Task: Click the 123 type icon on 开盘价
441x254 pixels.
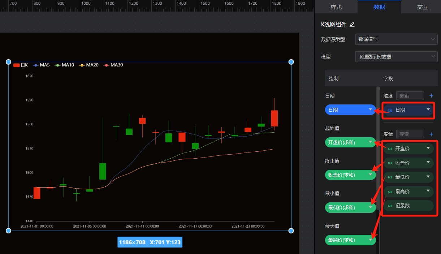Action: (x=390, y=148)
